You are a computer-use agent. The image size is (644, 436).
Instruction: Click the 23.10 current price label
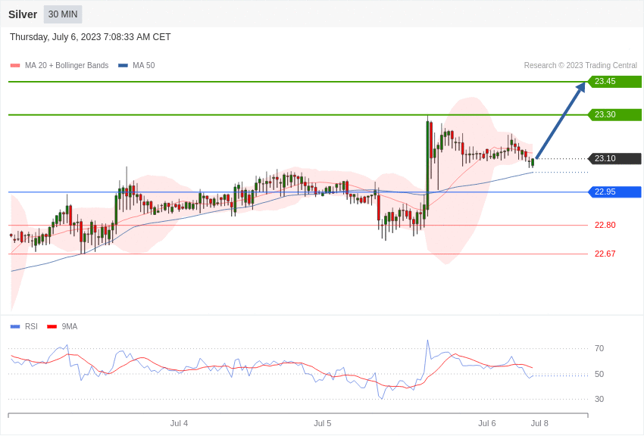(615, 158)
